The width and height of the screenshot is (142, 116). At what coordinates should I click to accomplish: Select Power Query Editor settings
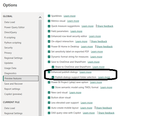(14, 27)
